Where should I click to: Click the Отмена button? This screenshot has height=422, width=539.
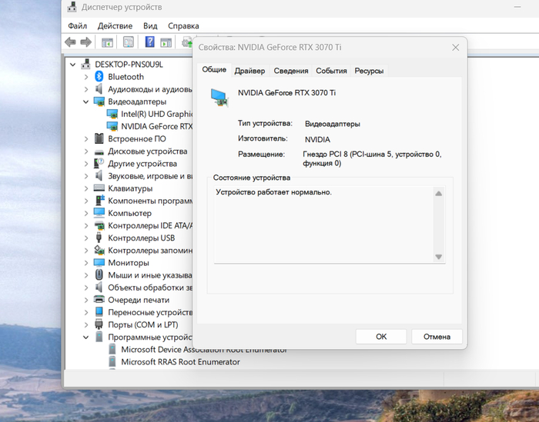437,337
